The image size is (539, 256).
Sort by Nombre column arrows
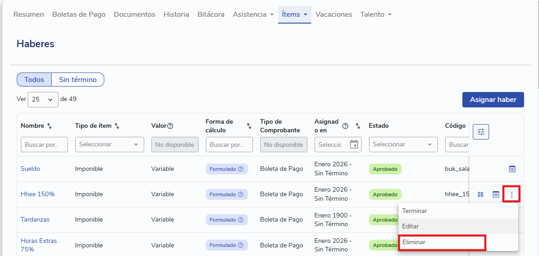tap(49, 126)
